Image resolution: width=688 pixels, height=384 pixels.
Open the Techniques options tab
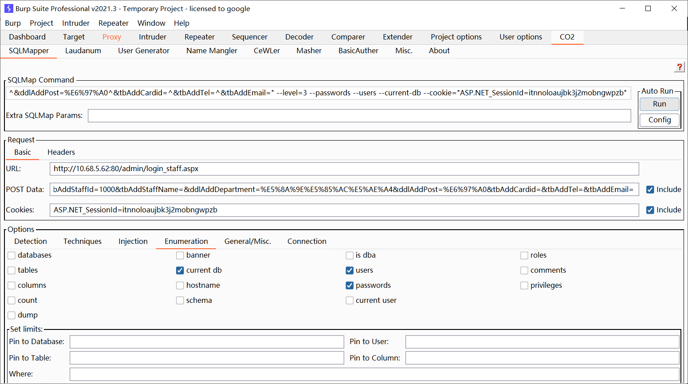coord(83,241)
